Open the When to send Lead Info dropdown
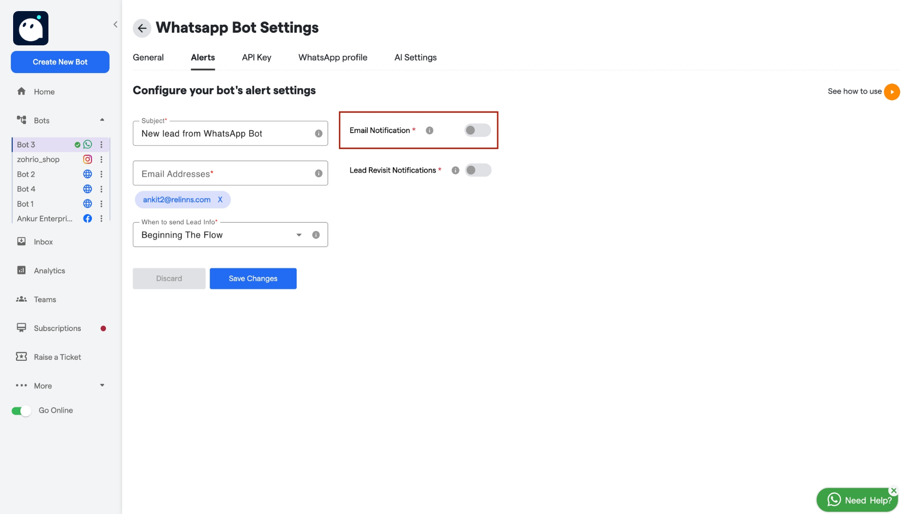The image size is (911, 514). click(230, 235)
